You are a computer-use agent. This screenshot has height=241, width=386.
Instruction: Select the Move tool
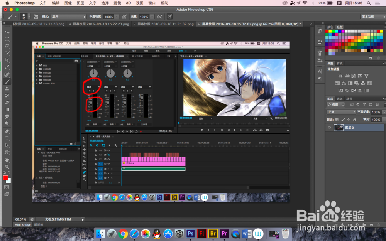tap(7, 32)
